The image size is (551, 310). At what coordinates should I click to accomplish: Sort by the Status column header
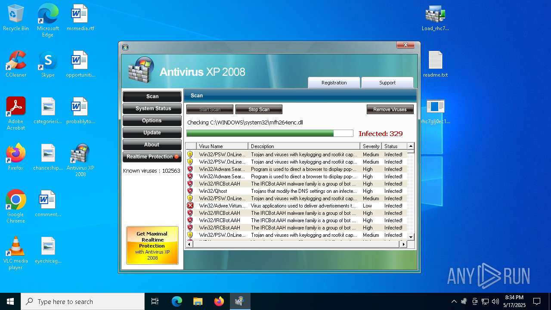point(394,146)
